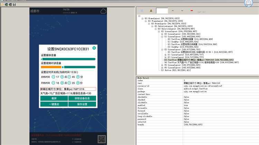Screen dimensions: 259x145
Task: Close the settings dialog with teal X icon
Action: coord(94,48)
